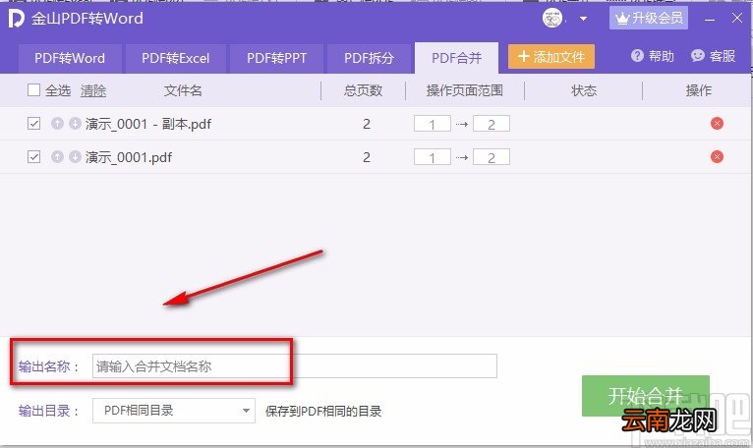The width and height of the screenshot is (753, 448).
Task: Open the PDF拆分 tab
Action: pyautogui.click(x=369, y=58)
